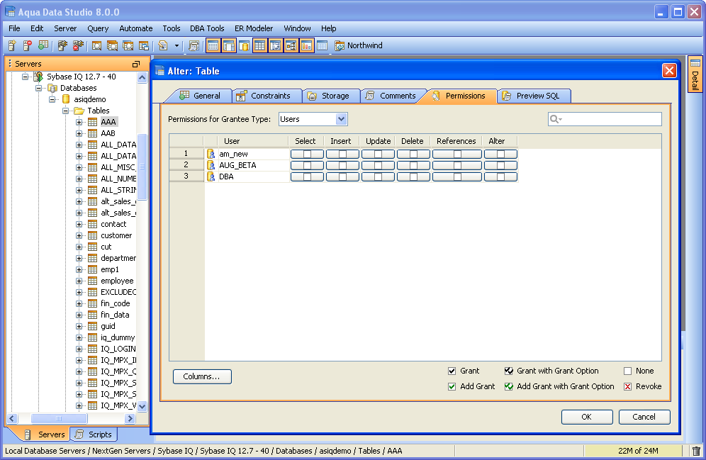The image size is (706, 460).
Task: Toggle Select permission for am_new
Action: [x=307, y=154]
